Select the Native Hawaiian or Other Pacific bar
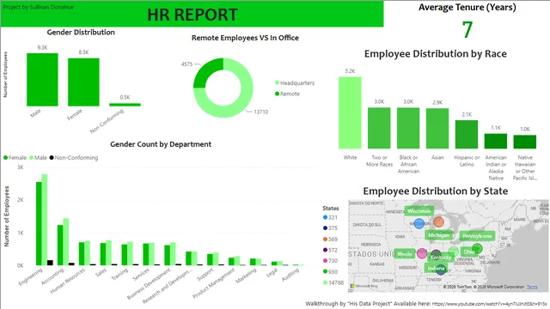Image resolution: width=550 pixels, height=309 pixels. tap(525, 142)
